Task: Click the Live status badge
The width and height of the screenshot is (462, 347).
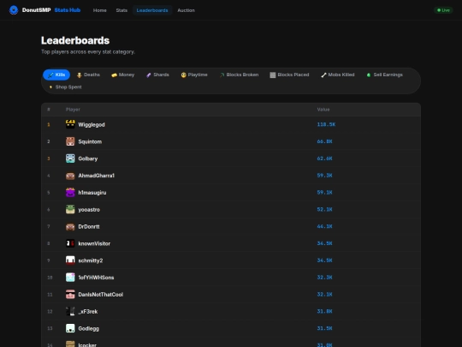Action: click(x=443, y=10)
